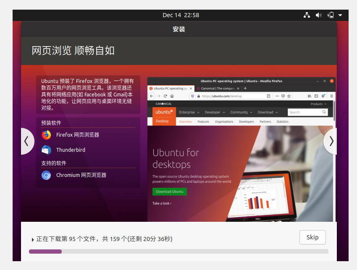Image resolution: width=357 pixels, height=270 pixels.
Task: Click the 预装软件 heading
Action: 51,123
